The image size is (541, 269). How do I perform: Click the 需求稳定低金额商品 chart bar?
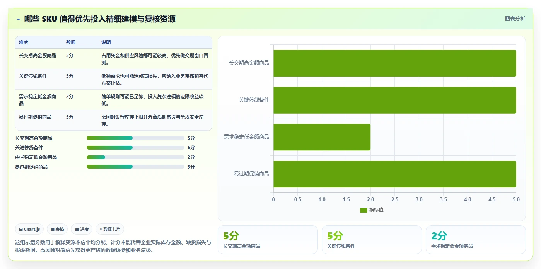tap(322, 137)
